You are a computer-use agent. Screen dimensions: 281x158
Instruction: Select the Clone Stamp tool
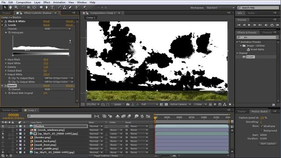pos(65,7)
